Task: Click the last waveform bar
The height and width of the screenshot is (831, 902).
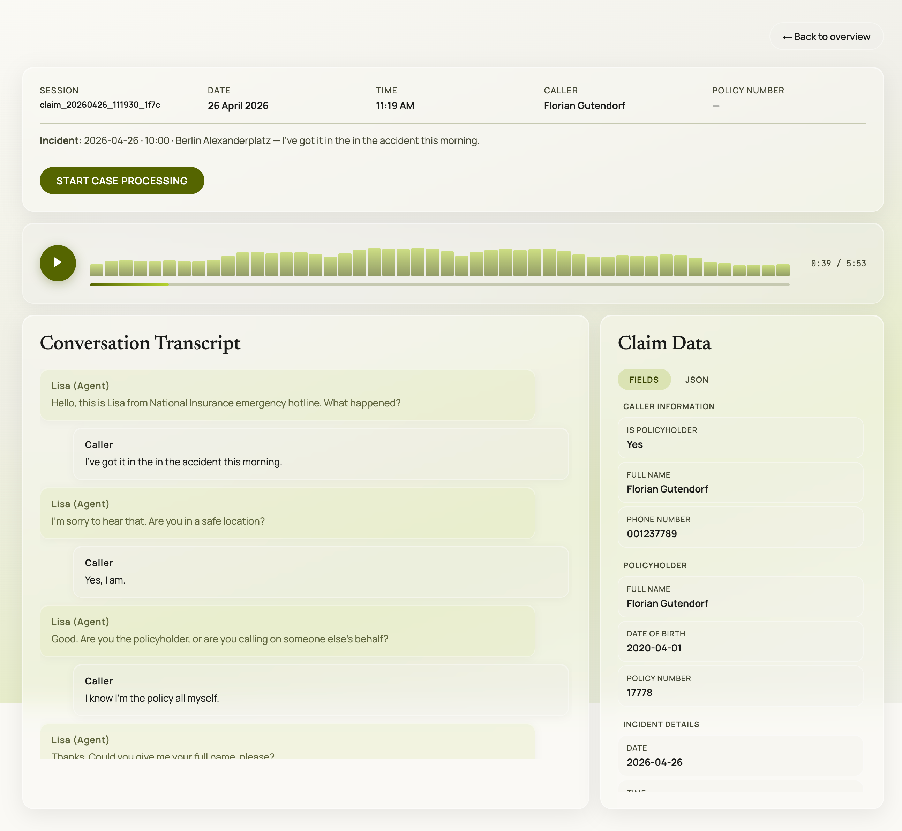Action: [783, 270]
